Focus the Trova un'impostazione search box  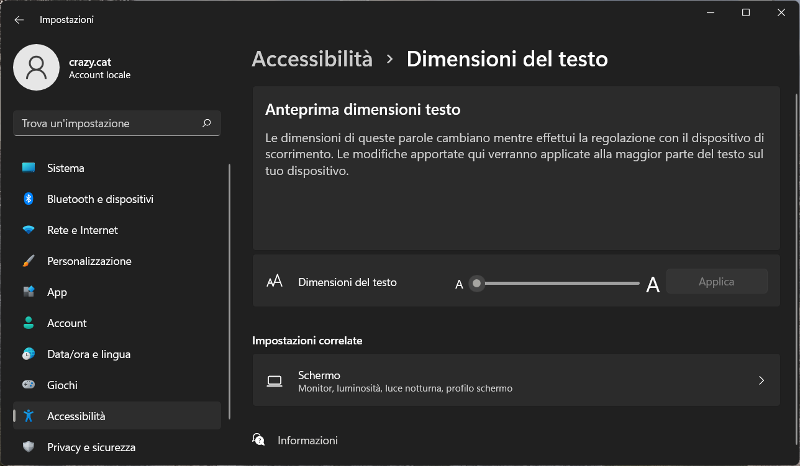point(117,123)
